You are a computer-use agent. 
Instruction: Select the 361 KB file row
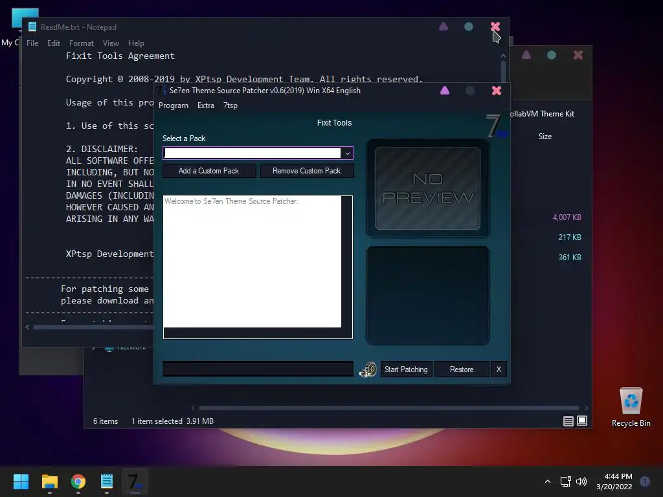[x=570, y=258]
